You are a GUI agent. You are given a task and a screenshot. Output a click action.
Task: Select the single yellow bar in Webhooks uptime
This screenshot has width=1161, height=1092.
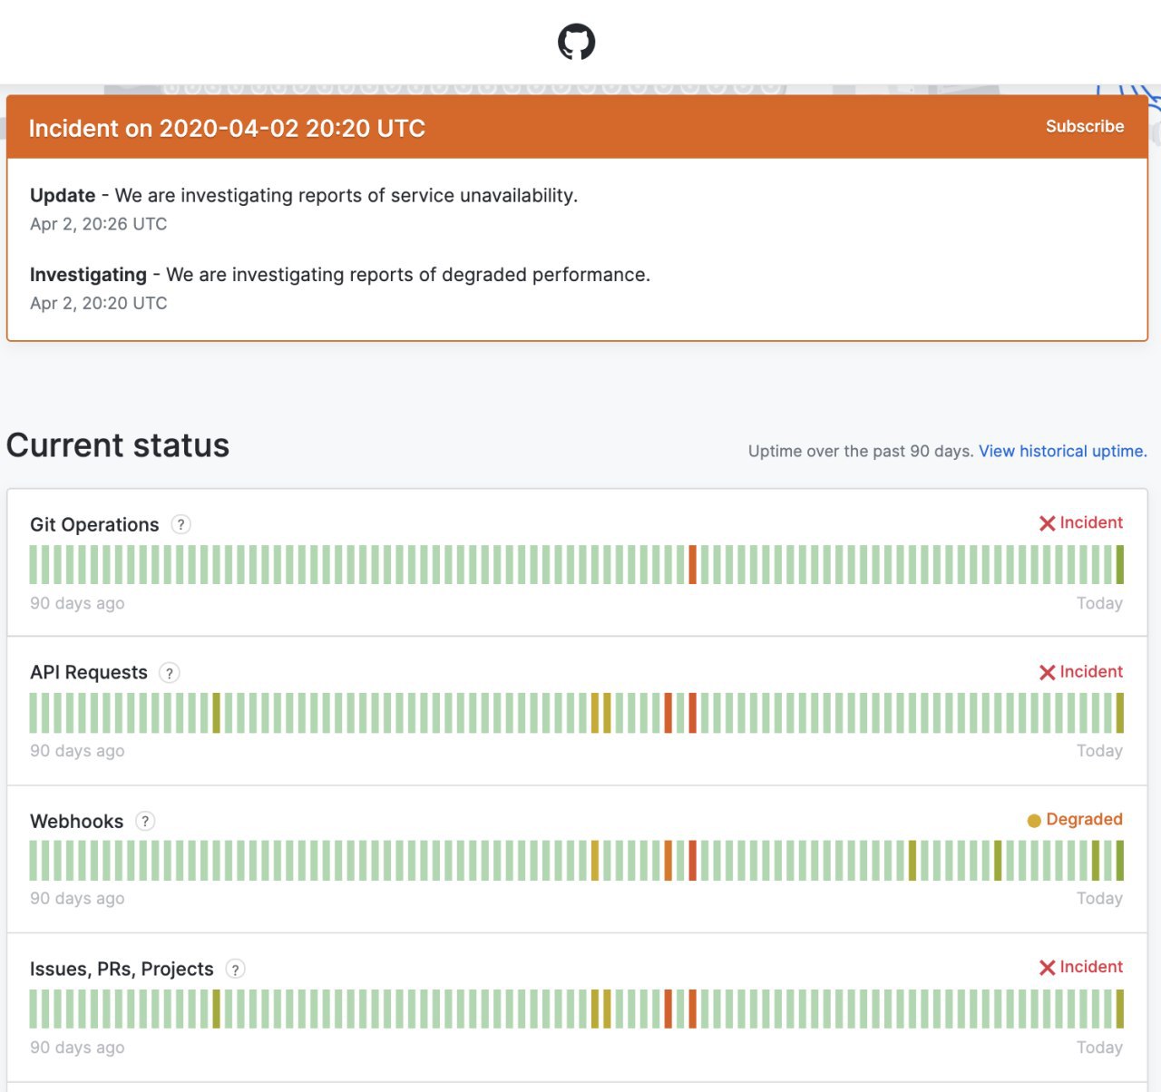click(x=595, y=861)
